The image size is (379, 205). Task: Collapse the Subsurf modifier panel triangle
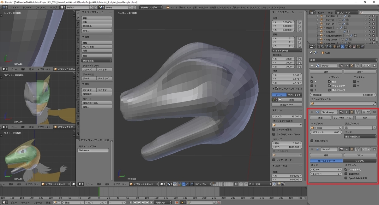point(312,149)
